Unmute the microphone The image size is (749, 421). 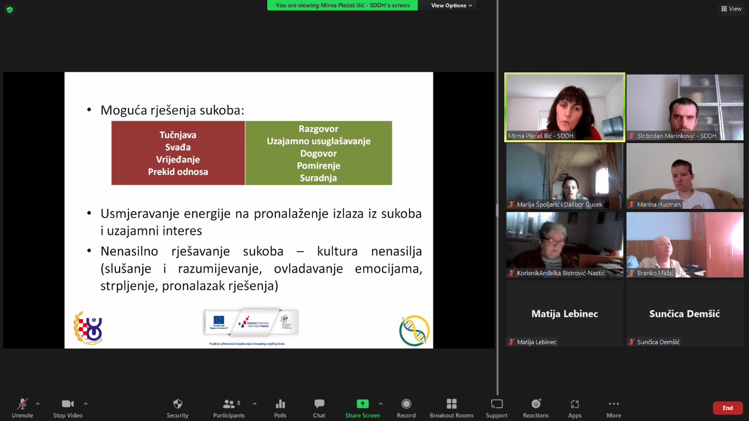22,408
